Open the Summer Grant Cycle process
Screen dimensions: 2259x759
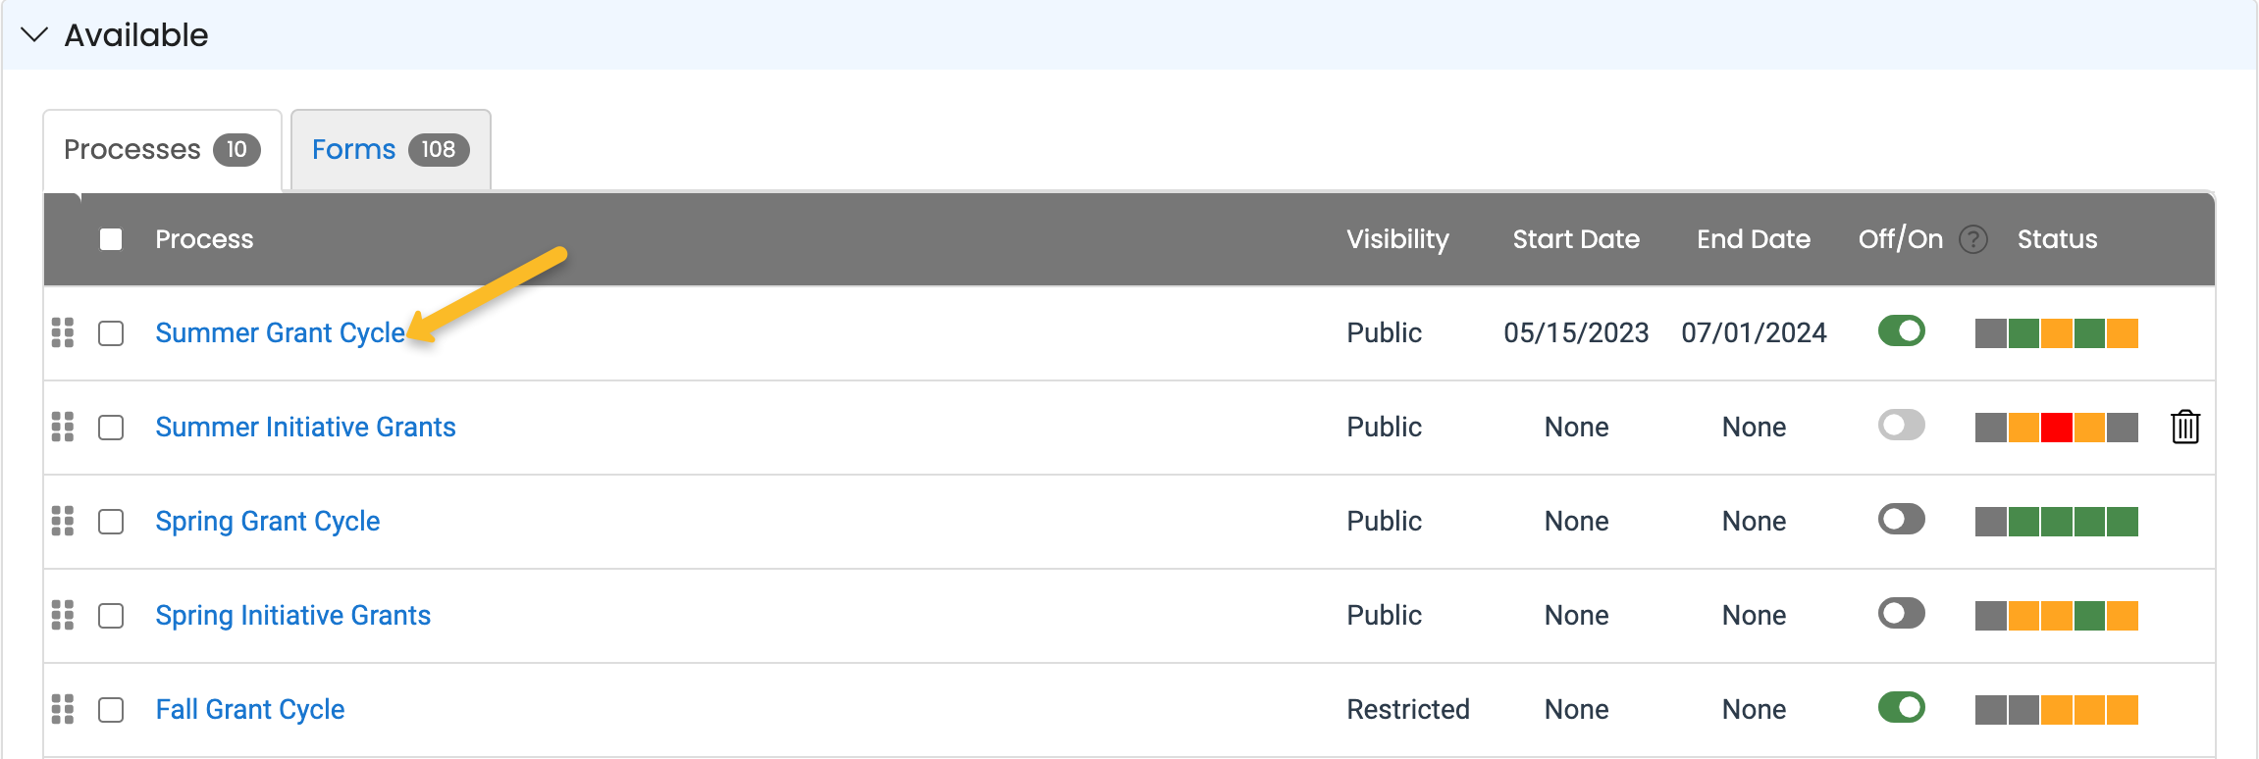(279, 332)
